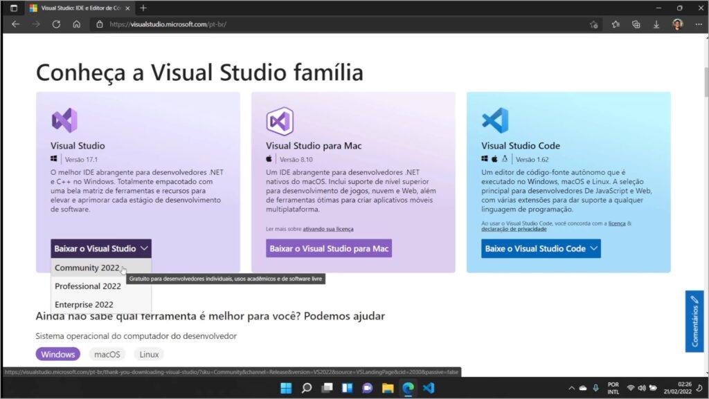709x399 pixels.
Task: Open Task View on the taskbar
Action: pos(327,388)
